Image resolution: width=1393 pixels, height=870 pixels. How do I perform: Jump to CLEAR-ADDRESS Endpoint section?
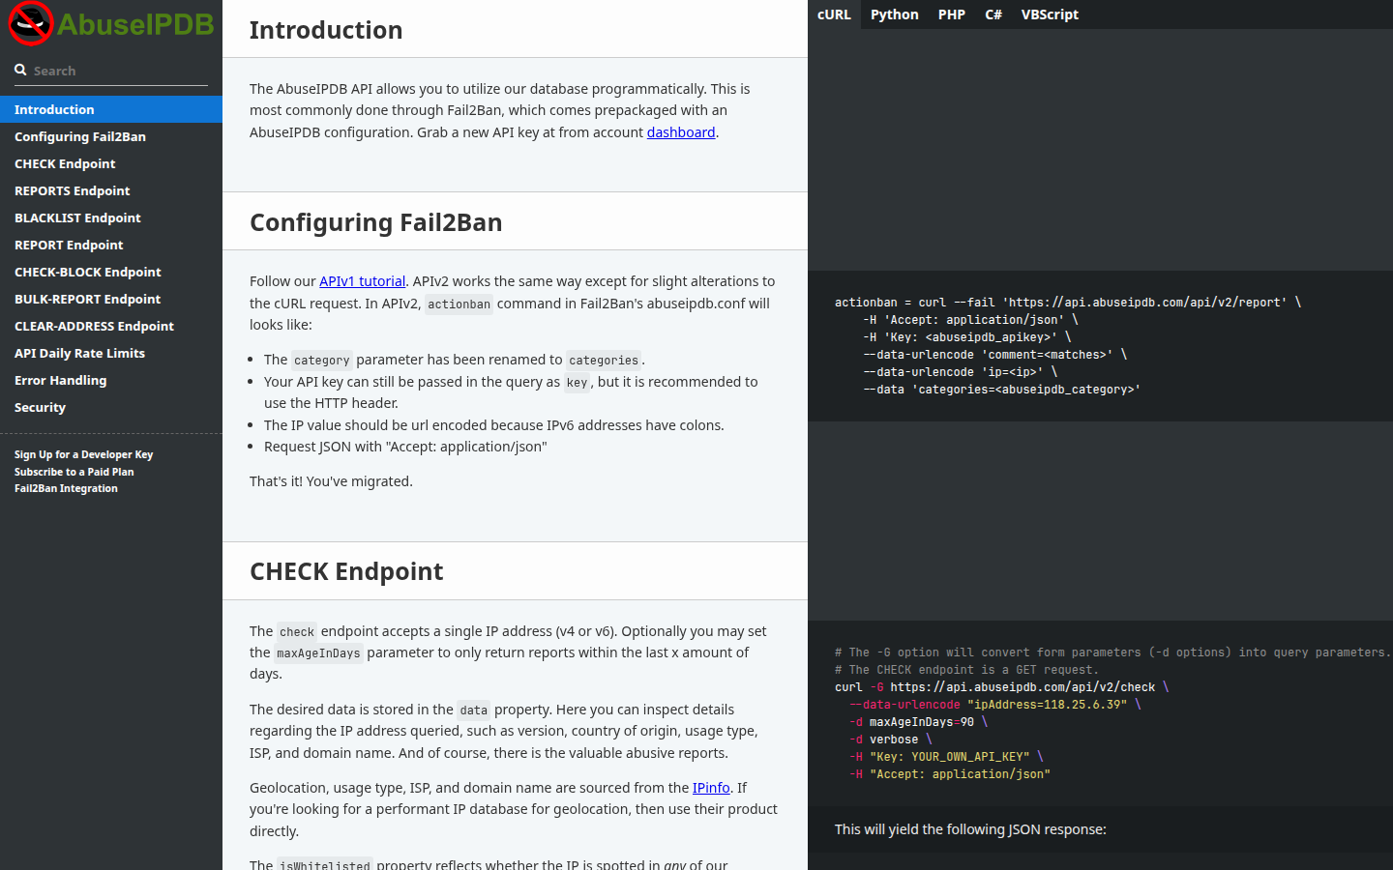(x=111, y=326)
